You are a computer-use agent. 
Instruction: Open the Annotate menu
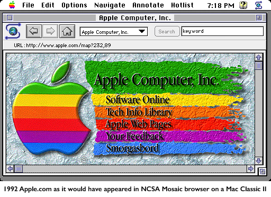pos(148,5)
